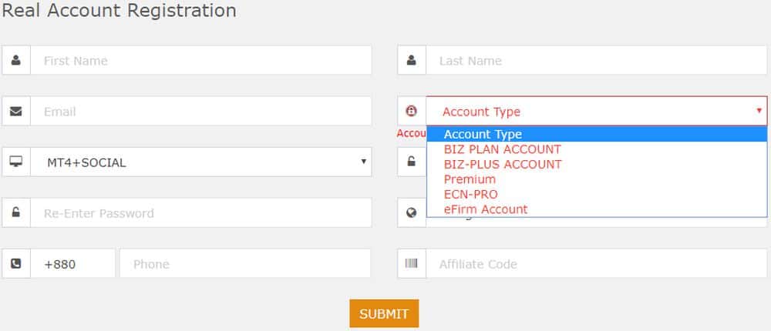Select BIZ PLAN ACCOUNT option
The width and height of the screenshot is (771, 331).
(x=503, y=149)
